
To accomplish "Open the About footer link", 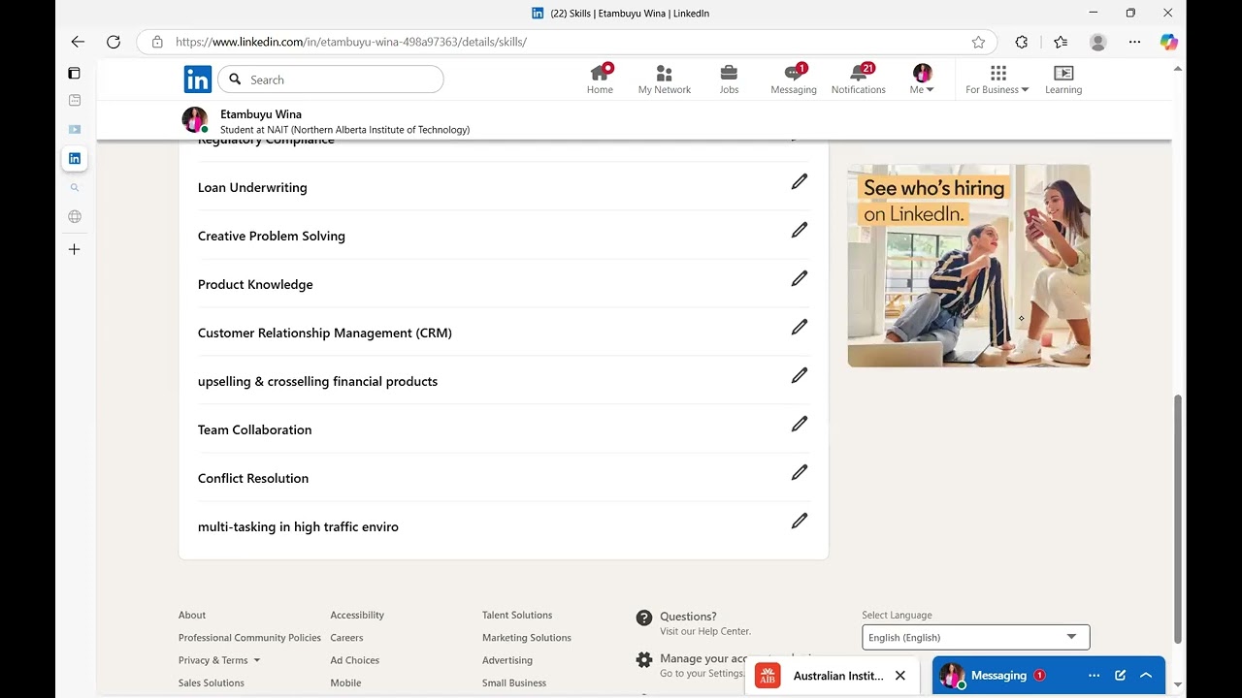I will pos(192,615).
